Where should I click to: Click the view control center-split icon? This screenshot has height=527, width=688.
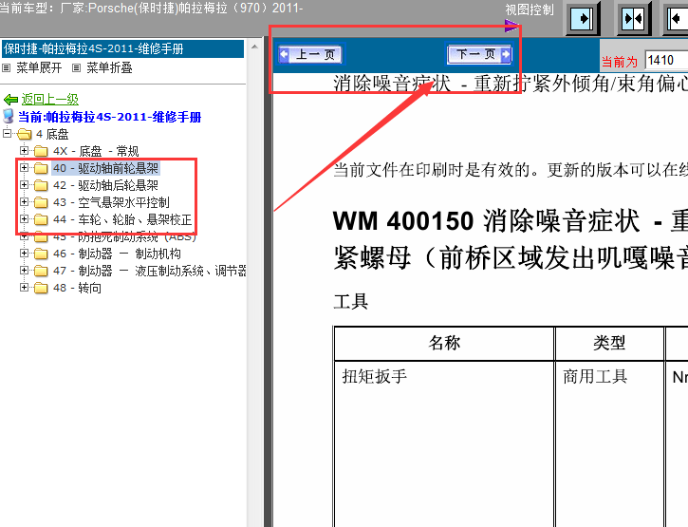(634, 18)
